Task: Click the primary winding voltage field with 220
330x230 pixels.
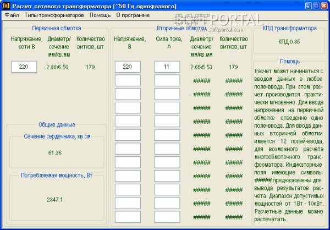Action: pyautogui.click(x=24, y=67)
